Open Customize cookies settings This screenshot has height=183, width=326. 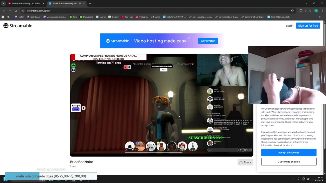[289, 162]
